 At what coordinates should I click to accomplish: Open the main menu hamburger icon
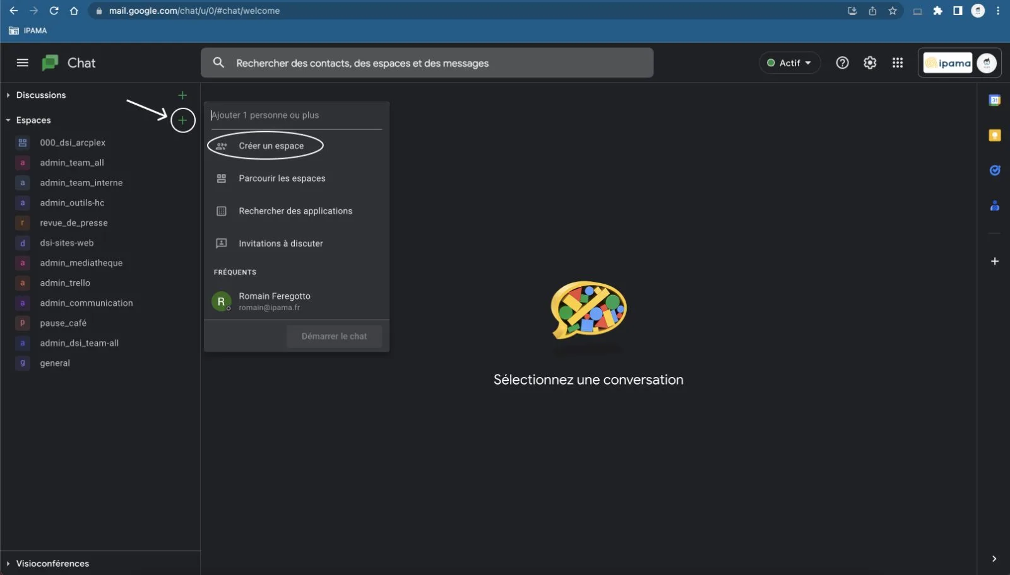23,62
